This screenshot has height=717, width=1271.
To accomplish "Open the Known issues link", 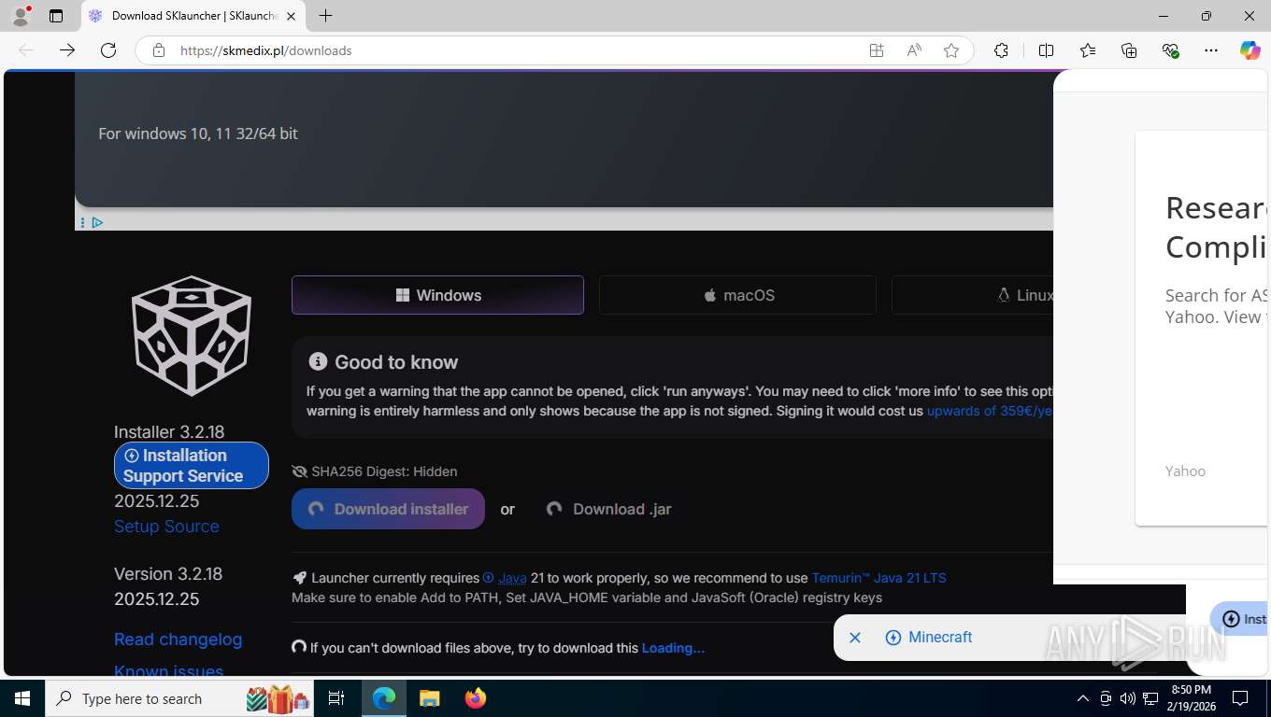I will coord(168,670).
